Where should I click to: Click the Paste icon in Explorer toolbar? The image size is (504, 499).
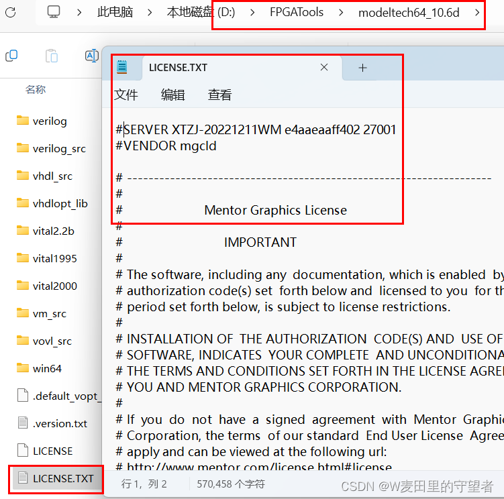click(x=52, y=56)
